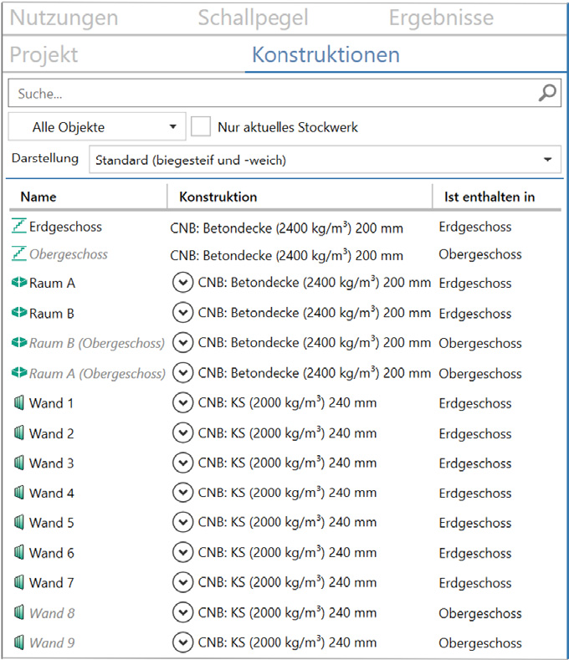Screen dimensions: 569x660
Task: Sort by Ist enthalten in column header
Action: (490, 197)
